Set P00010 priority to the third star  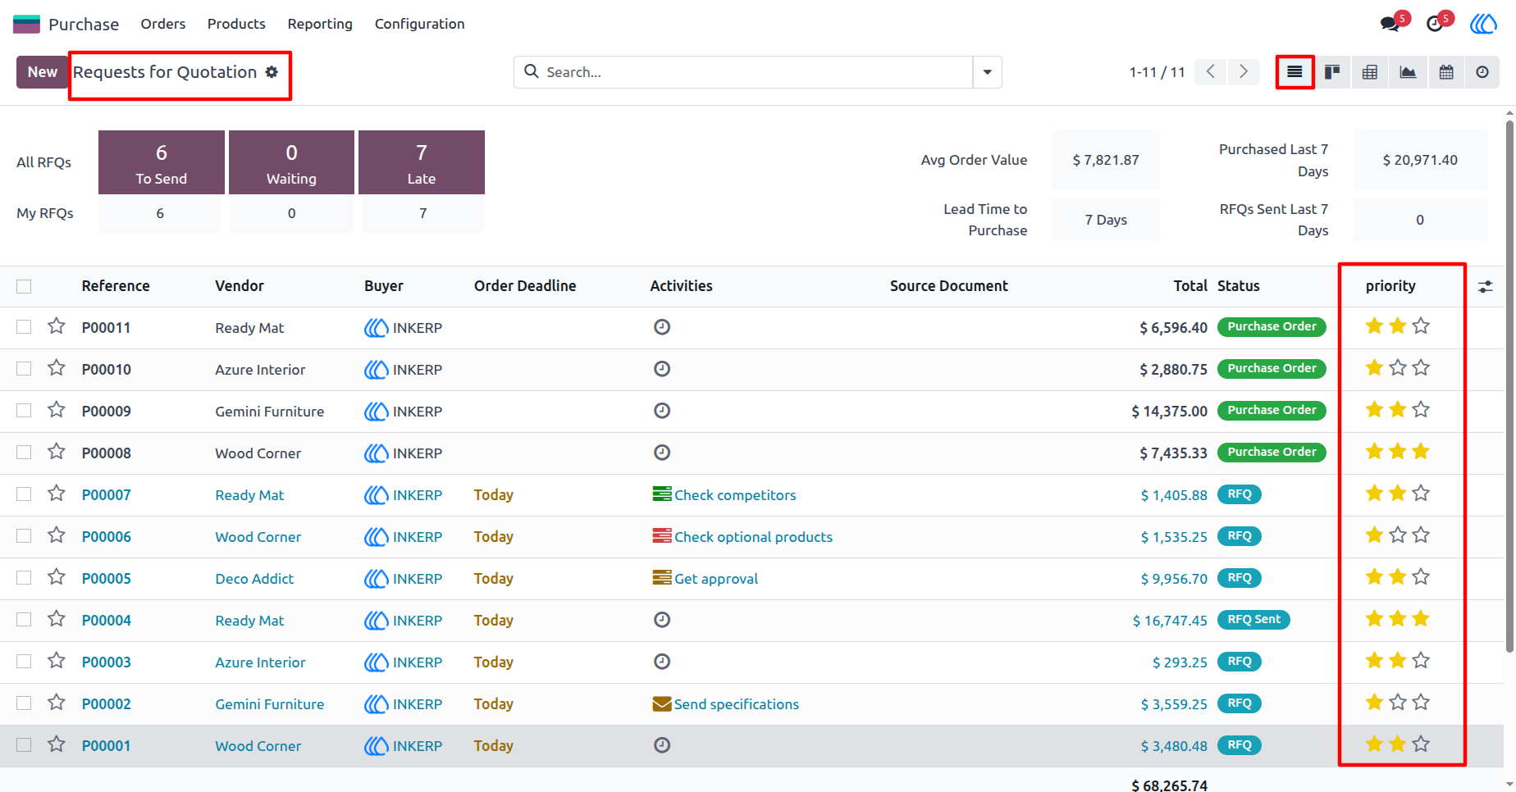[x=1421, y=368]
